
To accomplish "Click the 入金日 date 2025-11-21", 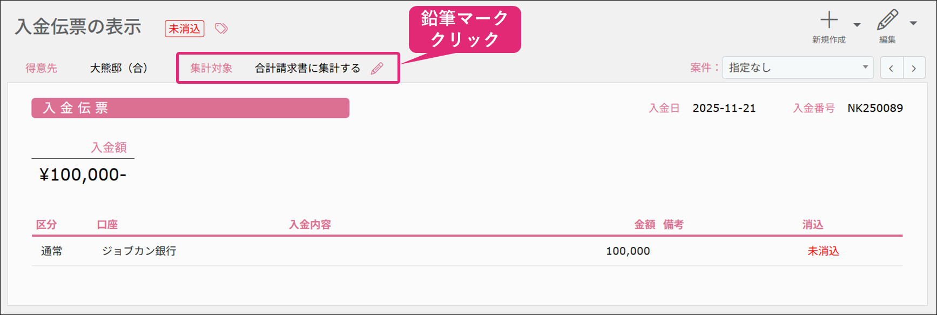I will coord(724,108).
